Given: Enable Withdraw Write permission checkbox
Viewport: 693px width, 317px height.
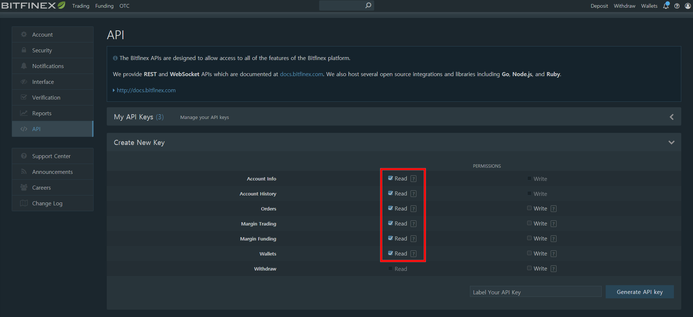Looking at the screenshot, I should 529,268.
